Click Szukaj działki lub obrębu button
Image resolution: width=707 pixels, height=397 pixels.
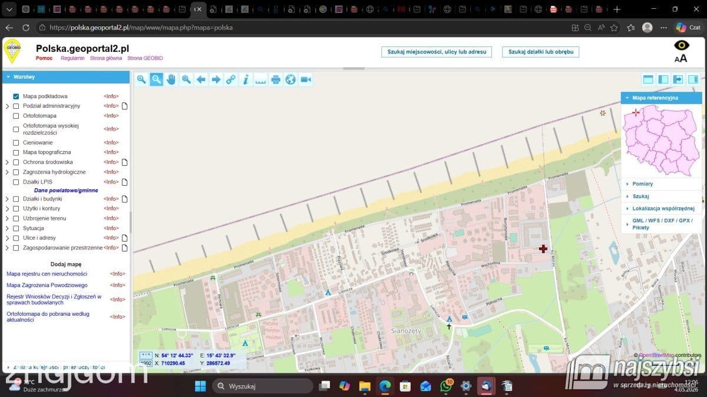coord(540,52)
